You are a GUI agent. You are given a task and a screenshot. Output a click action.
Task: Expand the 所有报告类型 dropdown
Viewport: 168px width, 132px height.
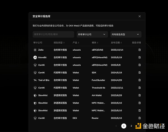126,34
